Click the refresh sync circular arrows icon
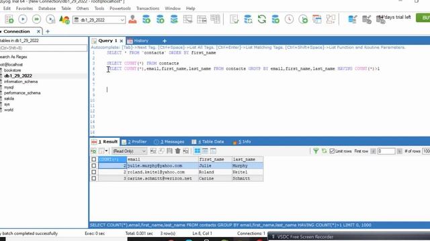 click(262, 19)
